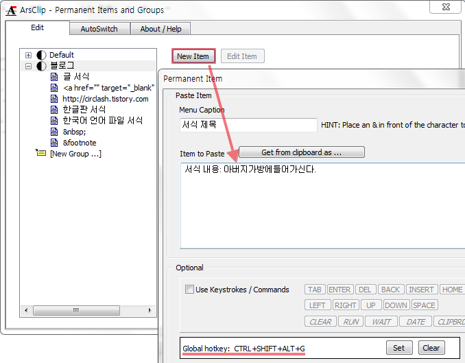
Task: Click the RIGHT keystroke button
Action: tap(346, 305)
